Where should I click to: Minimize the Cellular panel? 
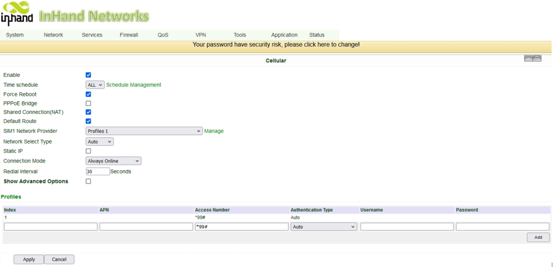tap(528, 58)
